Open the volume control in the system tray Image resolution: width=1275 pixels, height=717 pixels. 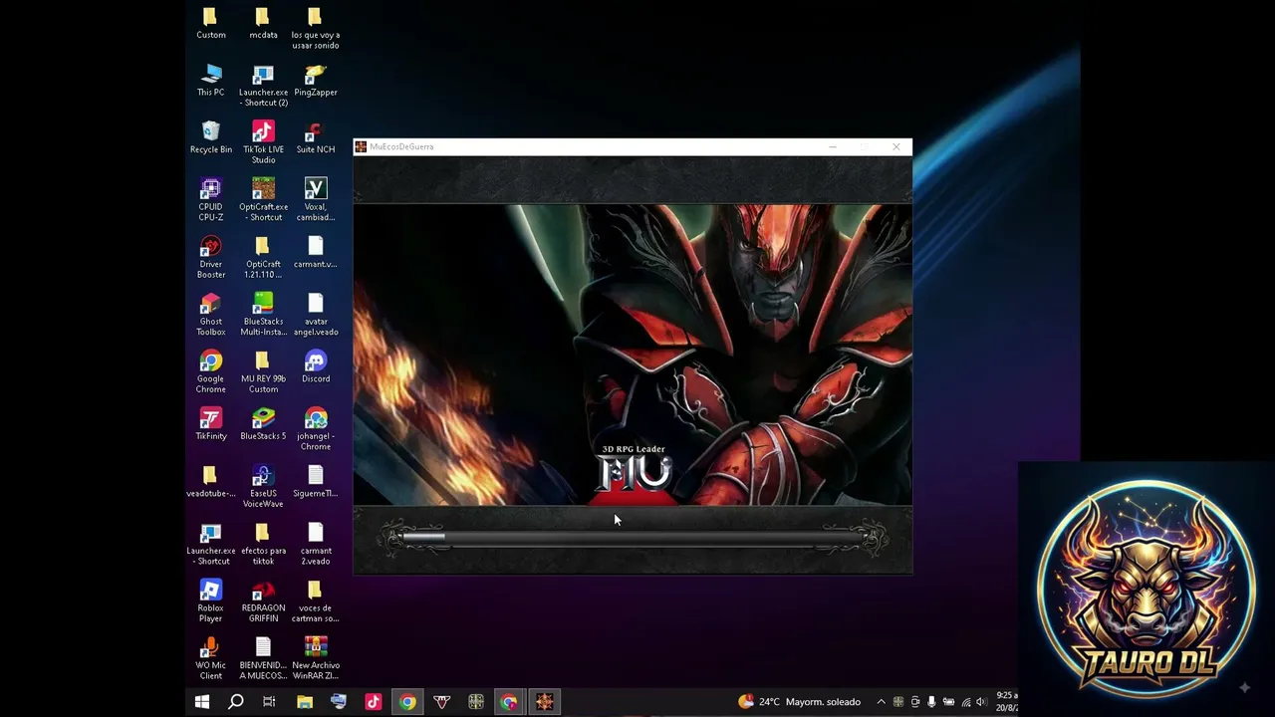click(x=982, y=702)
